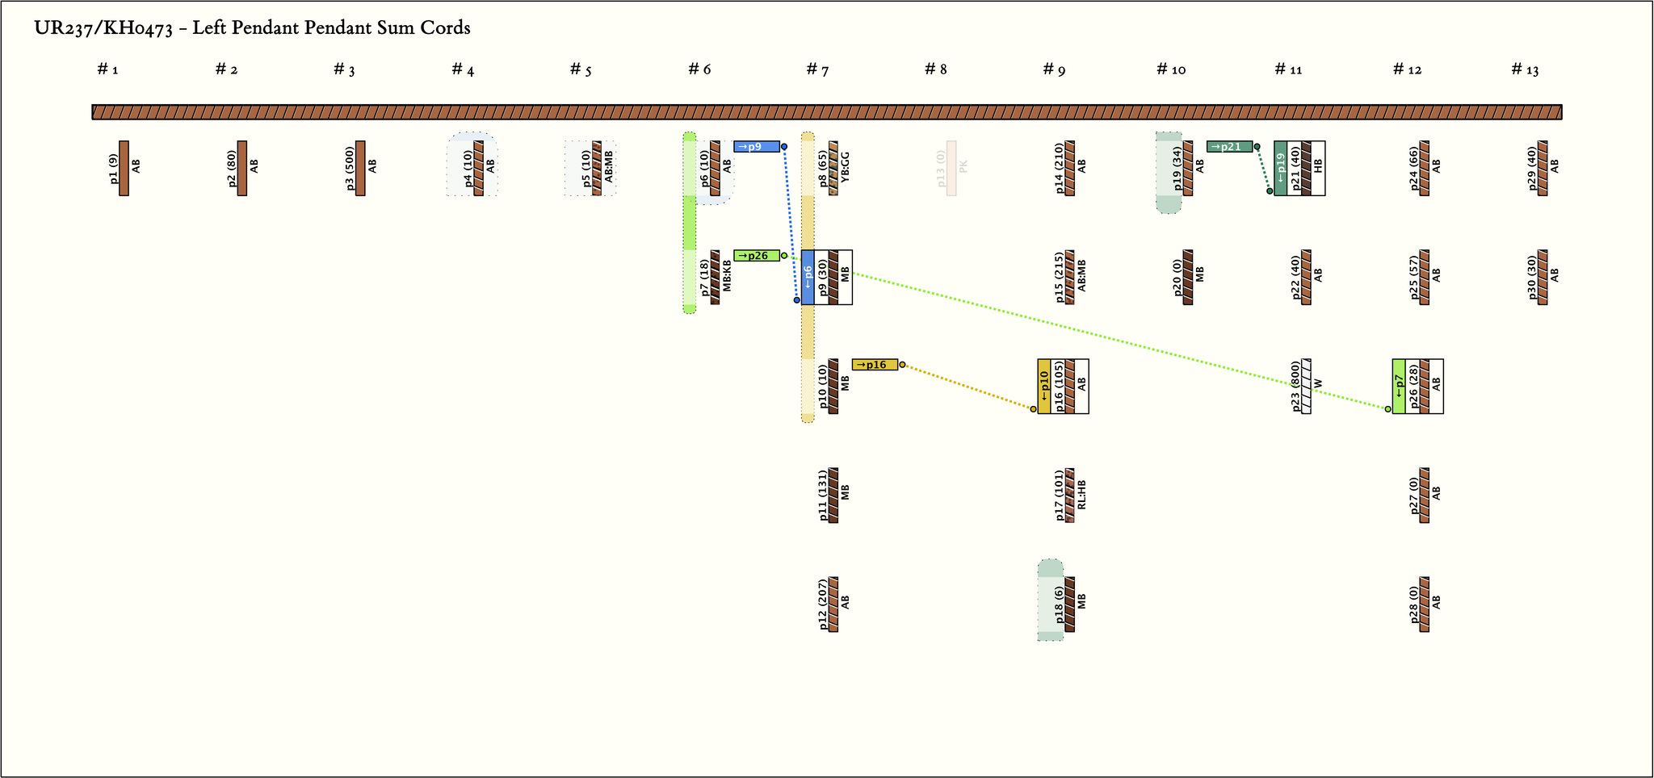This screenshot has height=778, width=1654.
Task: Select the p18 (6) MB cord
Action: point(1069,604)
